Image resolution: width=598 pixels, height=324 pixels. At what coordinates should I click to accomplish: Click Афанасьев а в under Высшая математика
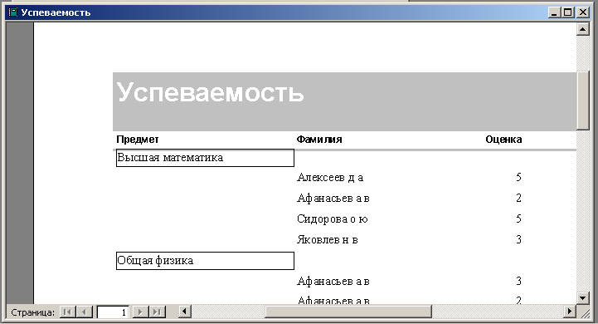tap(333, 199)
